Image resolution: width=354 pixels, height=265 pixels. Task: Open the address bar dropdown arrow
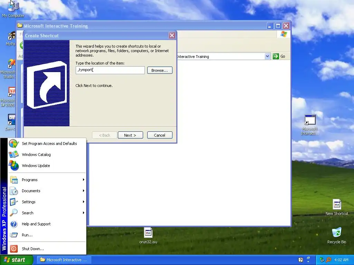click(x=267, y=56)
